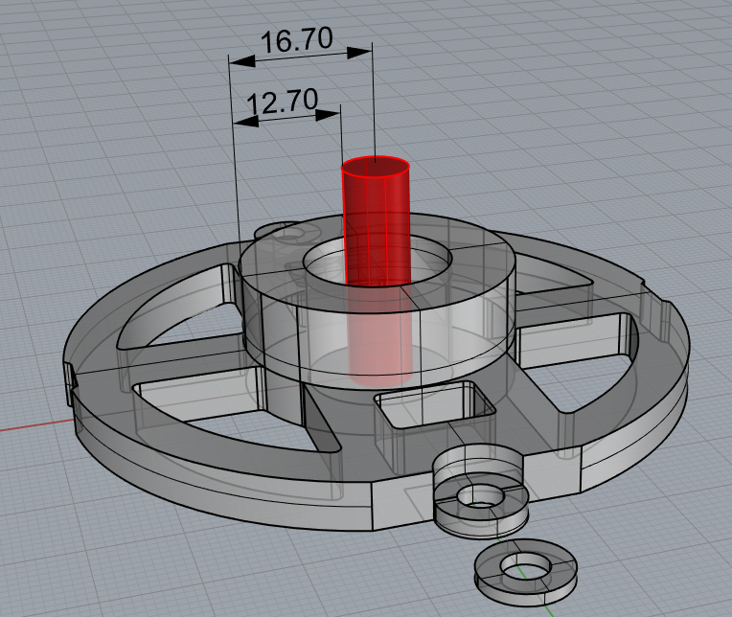Viewport: 732px width, 617px height.
Task: Click the center hole of the loose washer
Action: 526,565
